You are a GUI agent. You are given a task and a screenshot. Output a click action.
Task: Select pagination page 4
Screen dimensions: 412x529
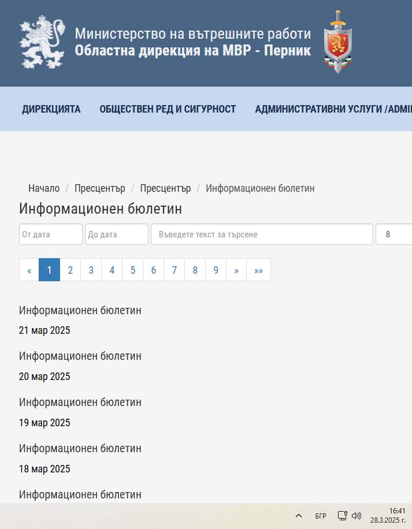(112, 270)
